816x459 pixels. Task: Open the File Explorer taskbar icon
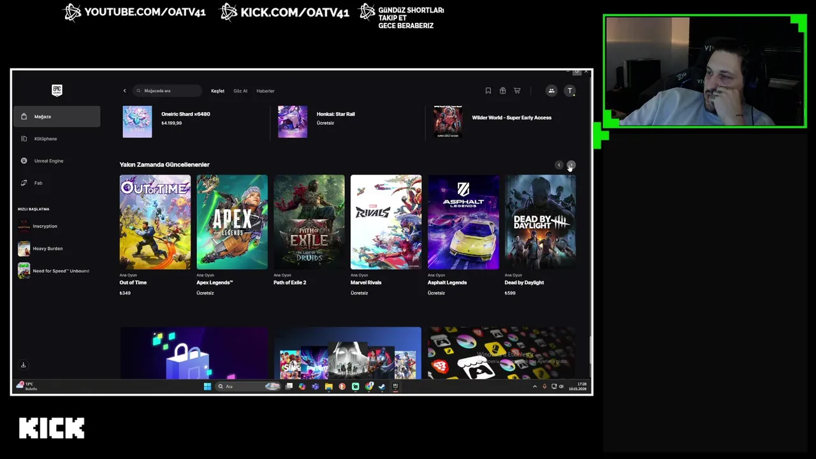(328, 386)
